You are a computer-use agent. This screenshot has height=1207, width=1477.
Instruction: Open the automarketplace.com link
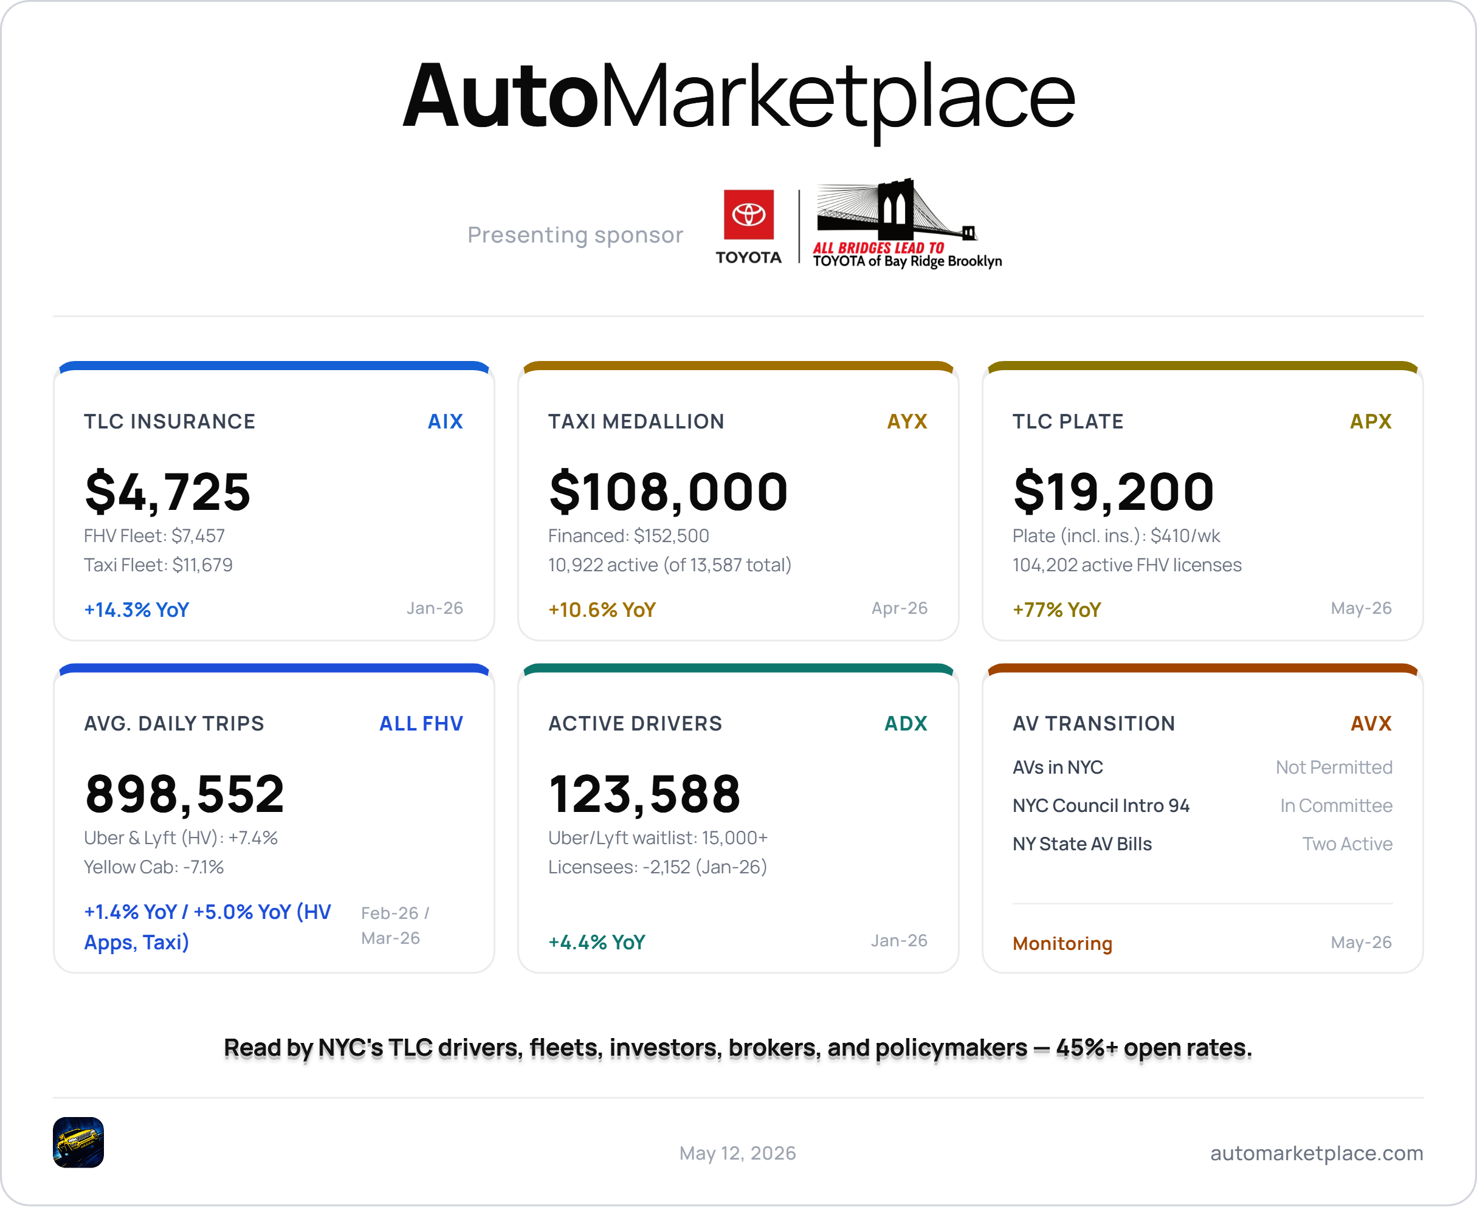(1317, 1153)
